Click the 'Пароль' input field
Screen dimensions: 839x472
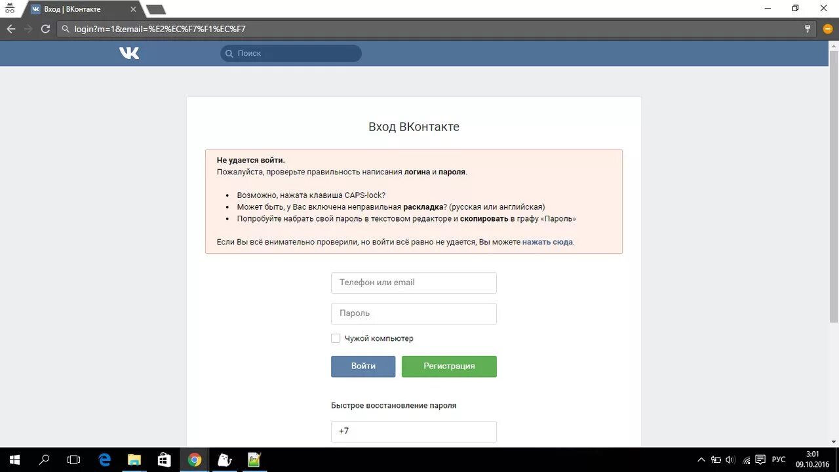pos(414,313)
